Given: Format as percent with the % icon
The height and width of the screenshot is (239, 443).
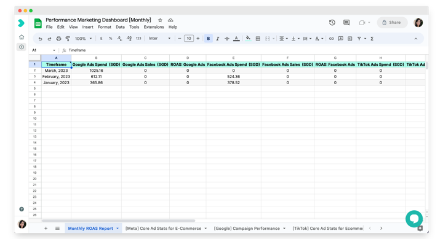Looking at the screenshot, I should [x=111, y=39].
